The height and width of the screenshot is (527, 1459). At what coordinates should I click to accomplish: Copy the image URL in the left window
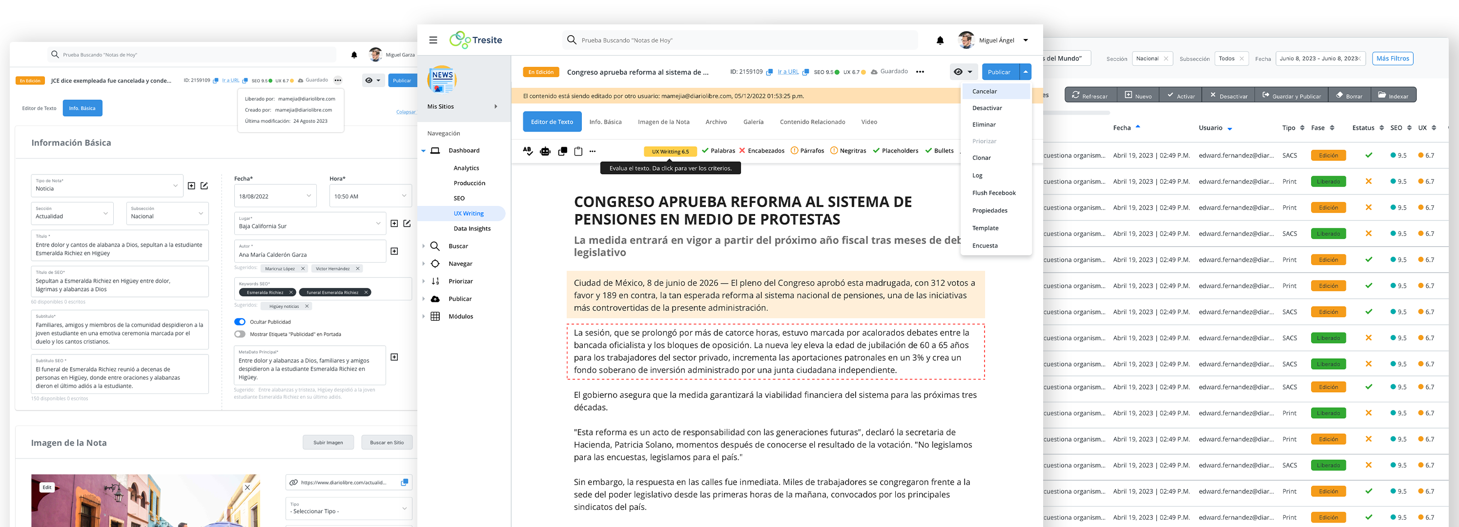[404, 482]
